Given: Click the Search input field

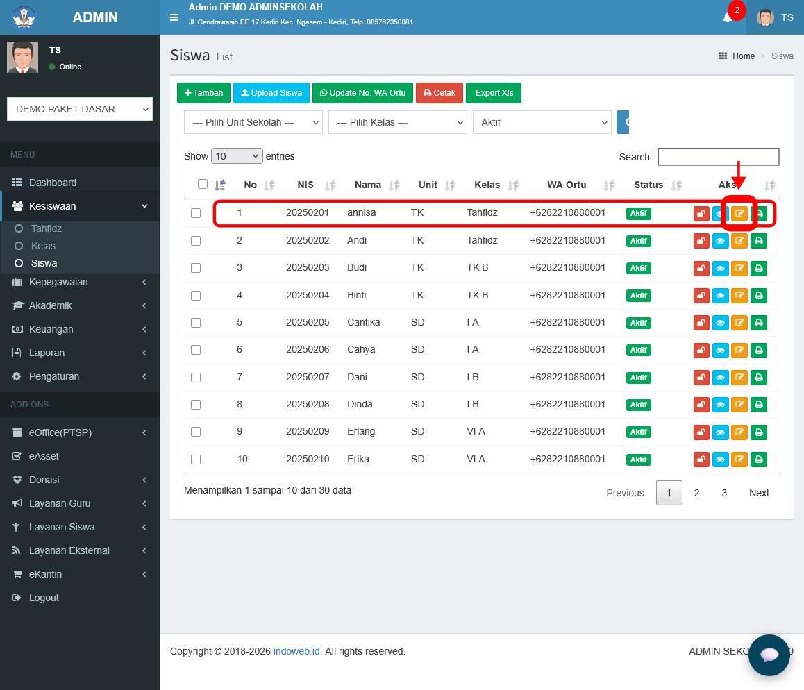Looking at the screenshot, I should click(719, 157).
